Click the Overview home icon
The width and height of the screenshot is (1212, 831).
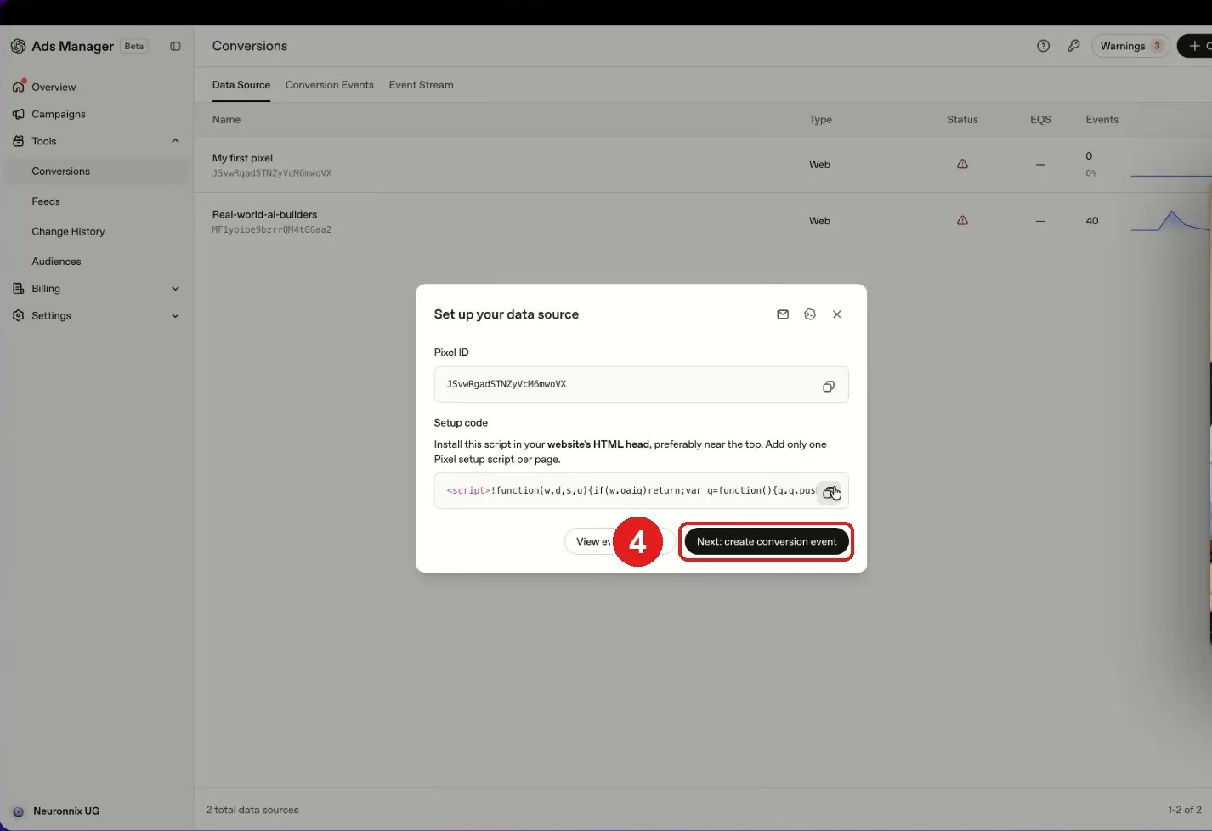[x=19, y=86]
